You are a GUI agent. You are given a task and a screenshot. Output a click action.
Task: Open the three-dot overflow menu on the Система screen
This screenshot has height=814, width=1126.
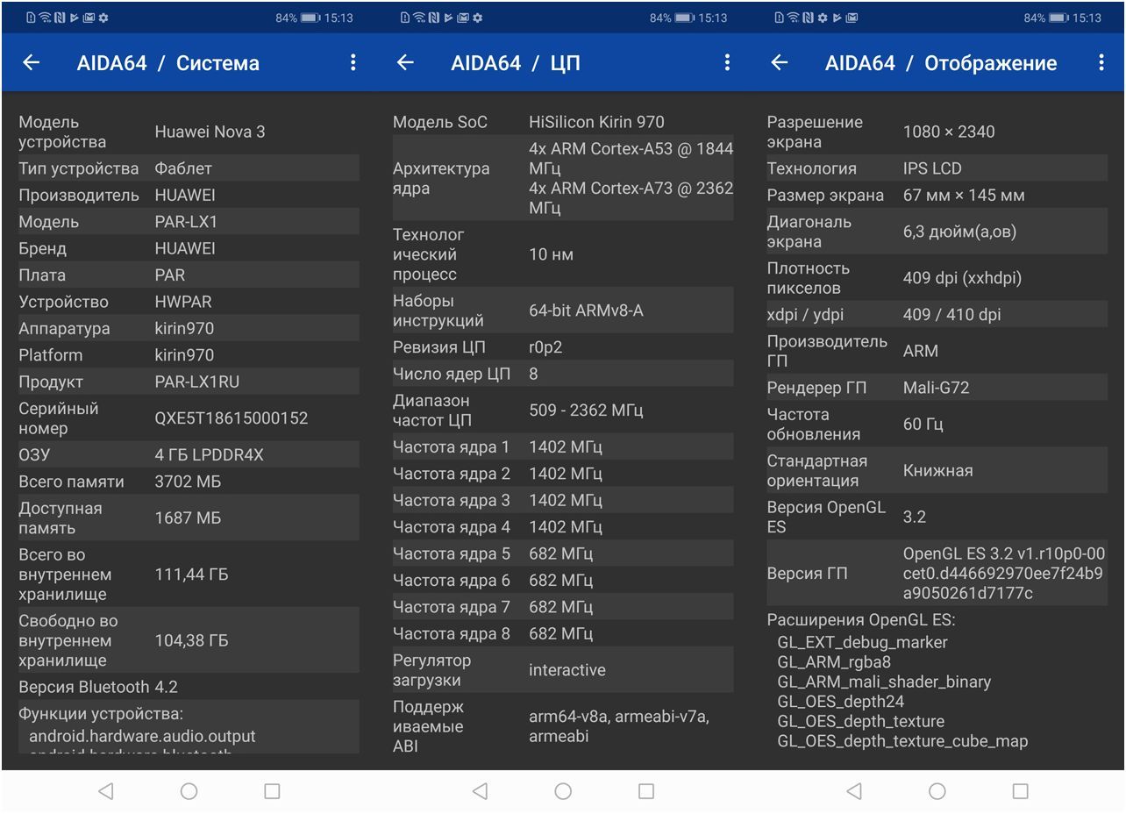click(x=353, y=62)
